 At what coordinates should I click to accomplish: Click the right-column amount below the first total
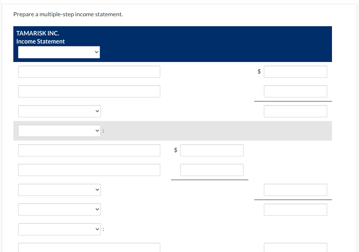pos(295,111)
